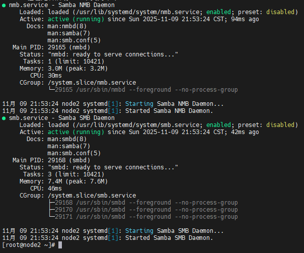The image size is (304, 253).
Task: Click Memory value 7.4M (peak: 7.6M)
Action: click(x=78, y=181)
